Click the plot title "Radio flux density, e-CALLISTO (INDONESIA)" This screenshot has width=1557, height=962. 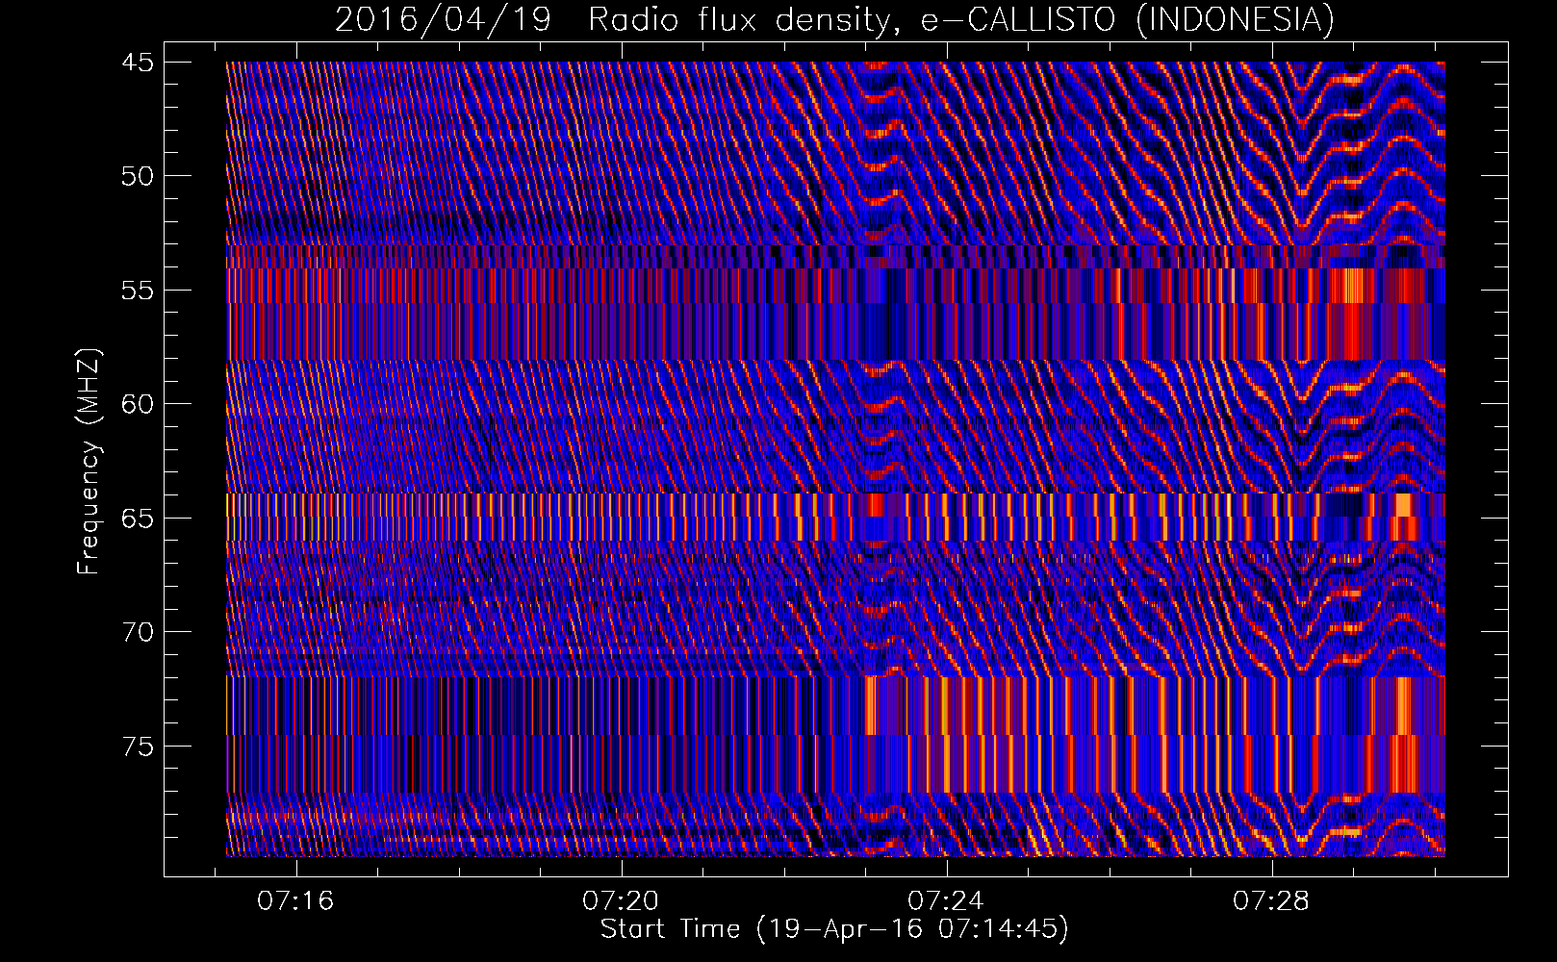point(960,19)
